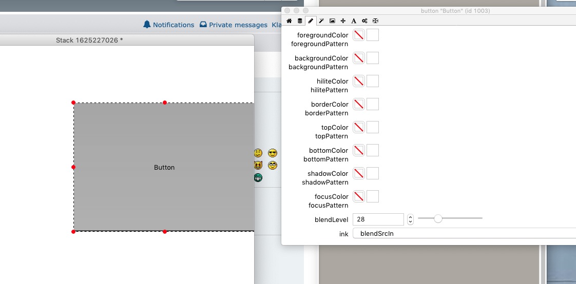Open the Notifications link
Viewport: 576px width, 284px height.
tap(168, 25)
